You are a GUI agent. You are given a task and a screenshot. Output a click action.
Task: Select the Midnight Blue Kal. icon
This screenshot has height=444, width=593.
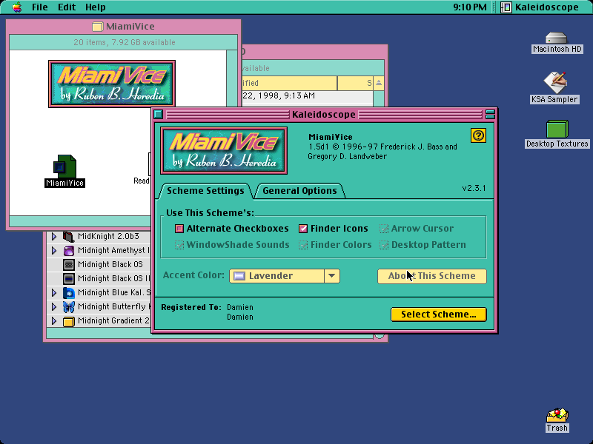coord(68,292)
